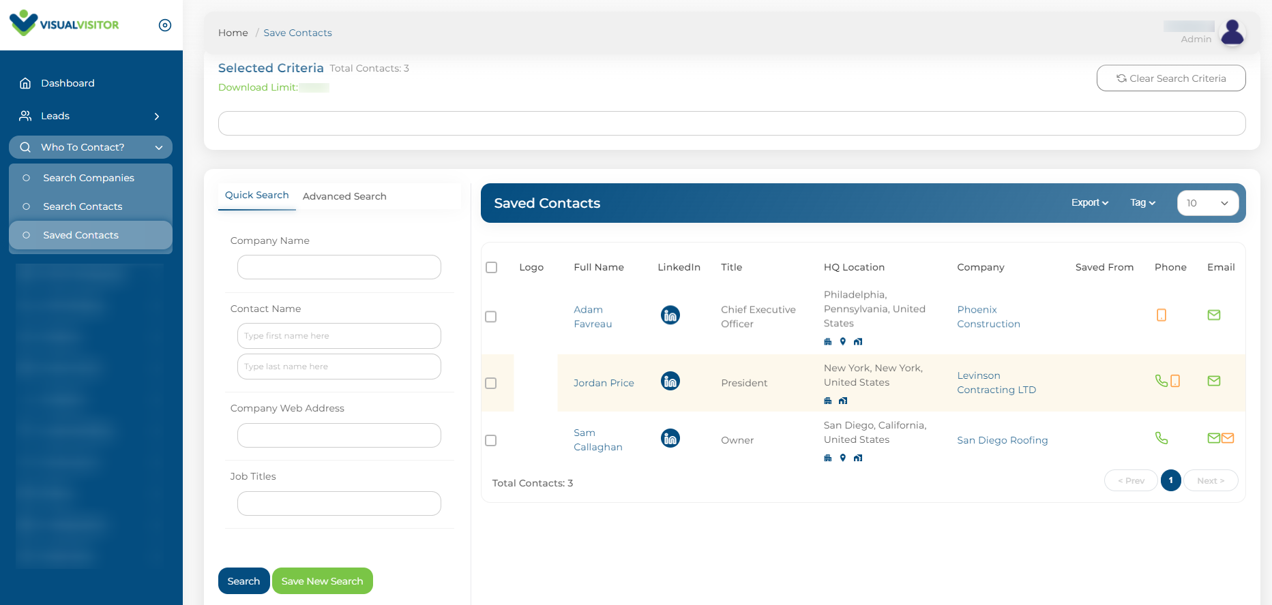
Task: Click house icon under Philadelphia location
Action: (858, 341)
